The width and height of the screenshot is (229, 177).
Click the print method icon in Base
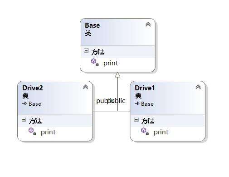click(x=95, y=62)
